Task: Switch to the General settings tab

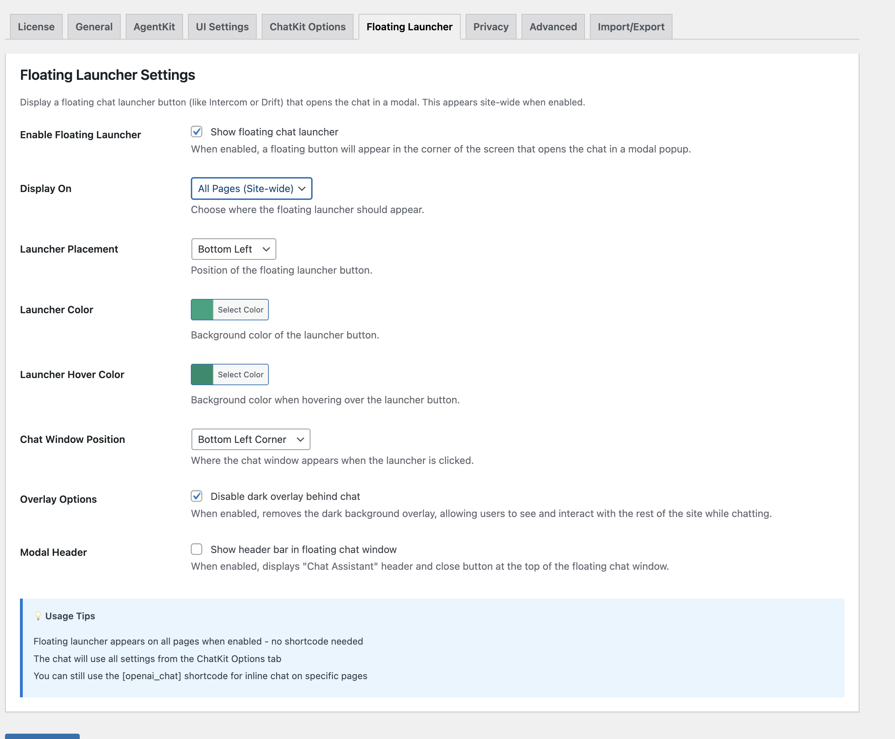Action: 94,26
